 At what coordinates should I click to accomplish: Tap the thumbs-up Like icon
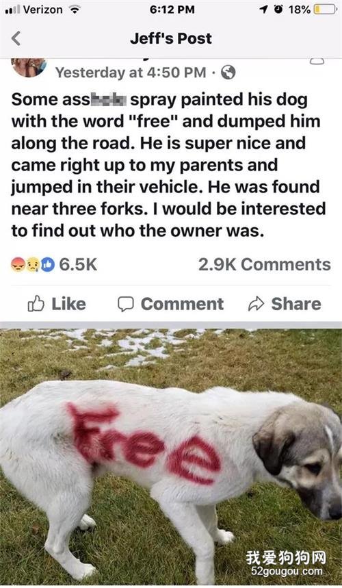[x=36, y=304]
